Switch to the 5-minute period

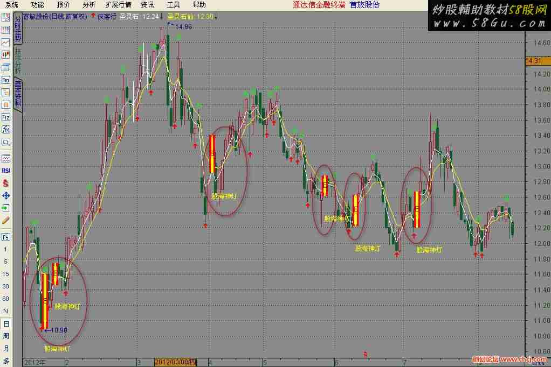[5, 262]
